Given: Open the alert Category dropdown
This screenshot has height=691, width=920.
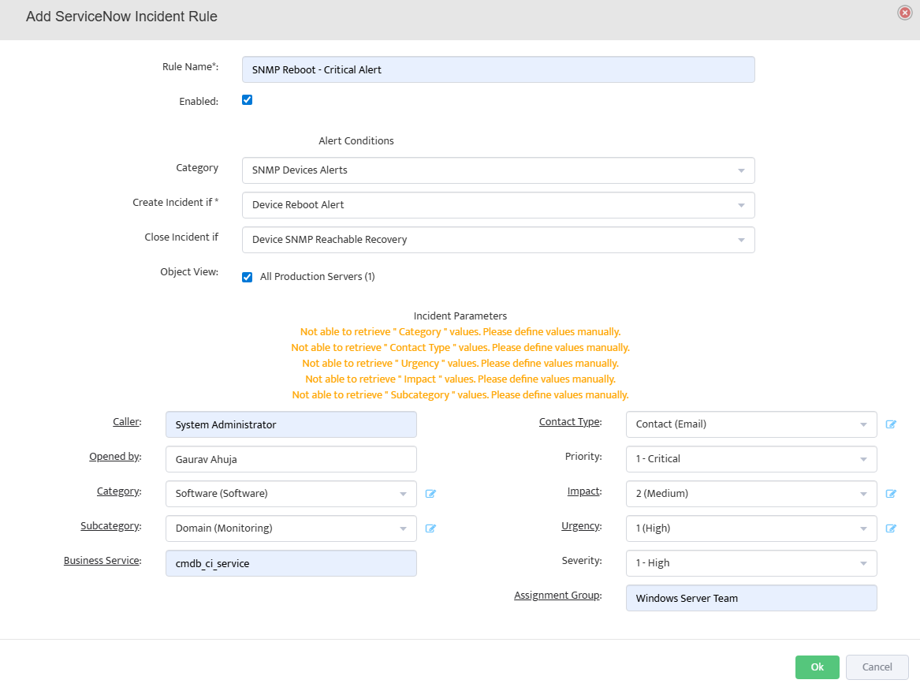Looking at the screenshot, I should (497, 170).
